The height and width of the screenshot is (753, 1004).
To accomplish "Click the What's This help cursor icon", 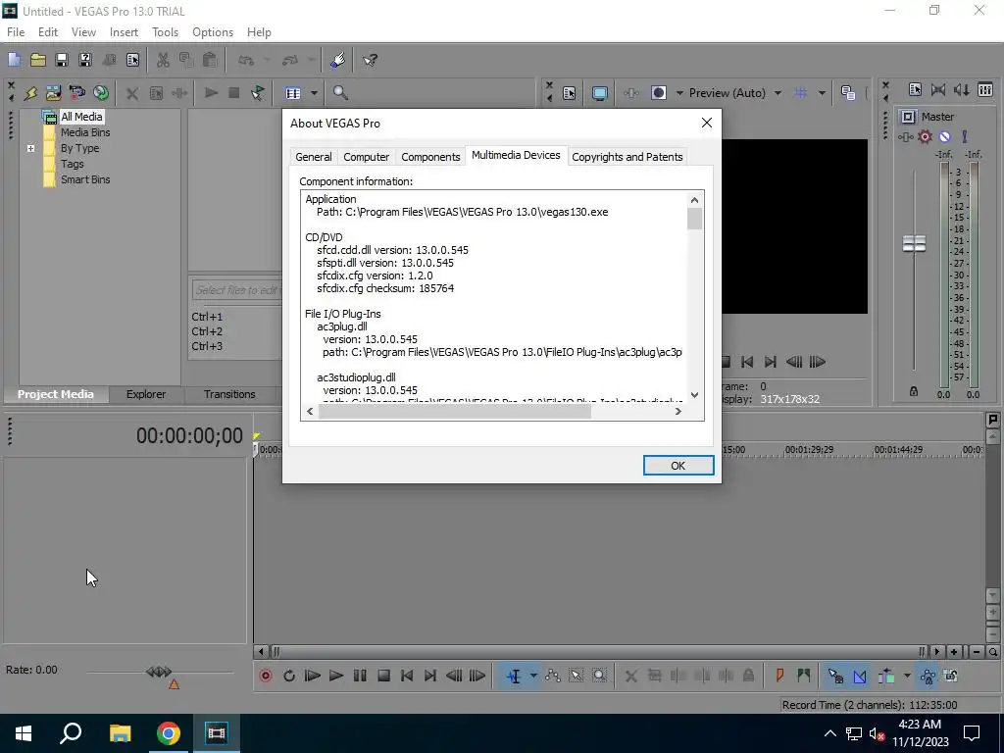I will coord(370,60).
